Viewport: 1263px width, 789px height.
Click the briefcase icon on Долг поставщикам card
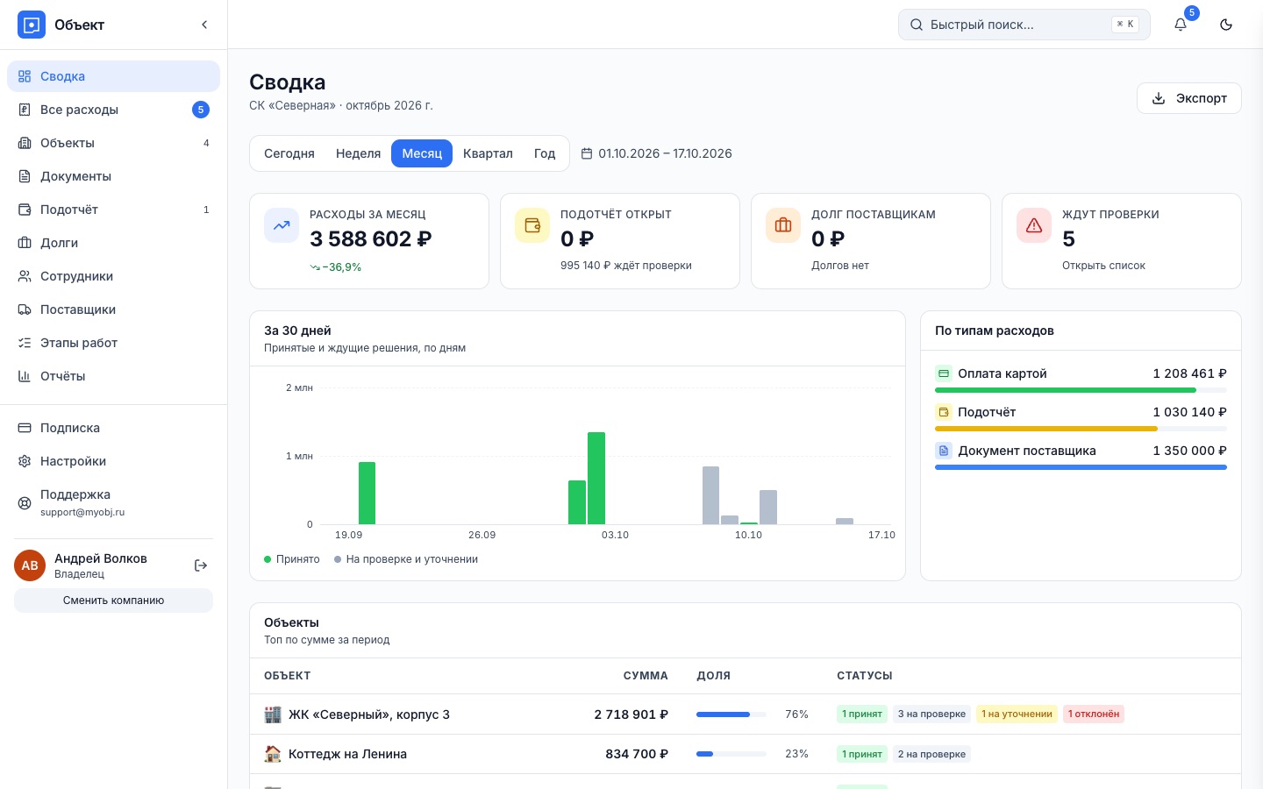783,225
